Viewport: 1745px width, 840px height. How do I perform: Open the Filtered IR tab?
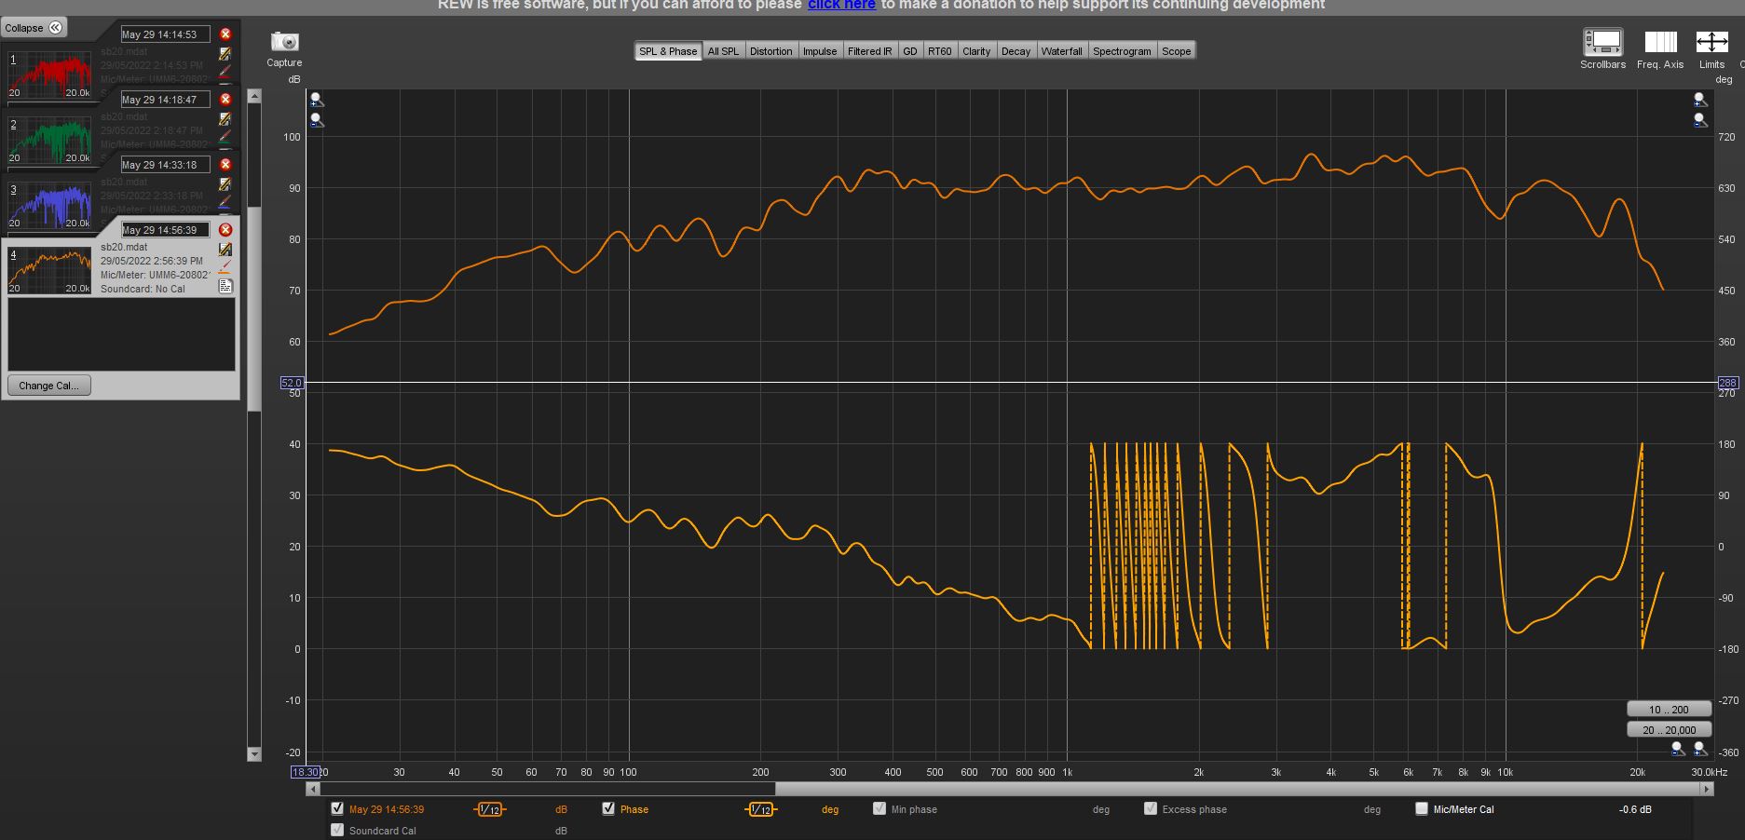click(x=869, y=51)
